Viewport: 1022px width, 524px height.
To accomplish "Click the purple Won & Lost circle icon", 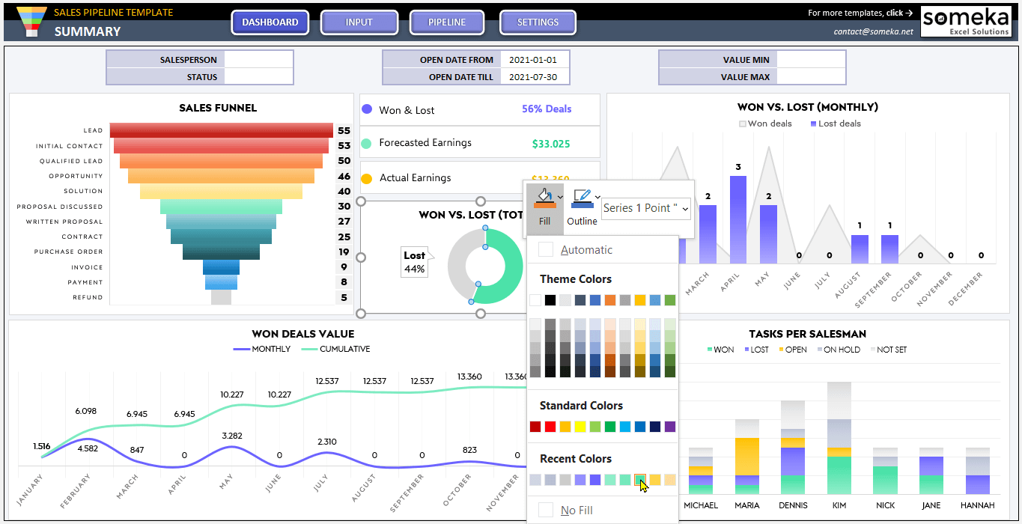I will 366,109.
